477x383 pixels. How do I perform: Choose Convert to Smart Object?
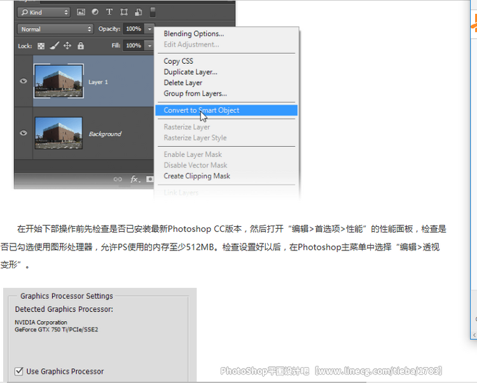226,110
